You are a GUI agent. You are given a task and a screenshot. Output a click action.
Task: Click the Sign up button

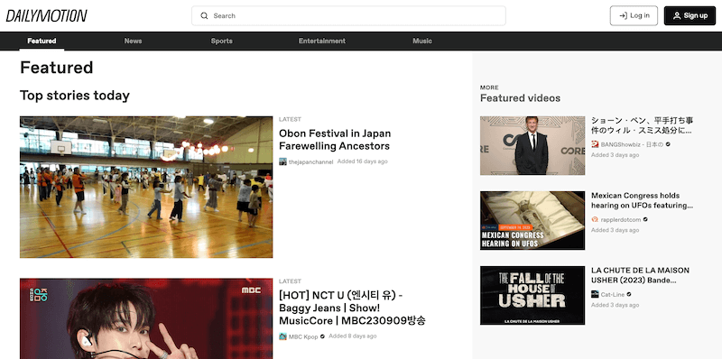tap(690, 15)
